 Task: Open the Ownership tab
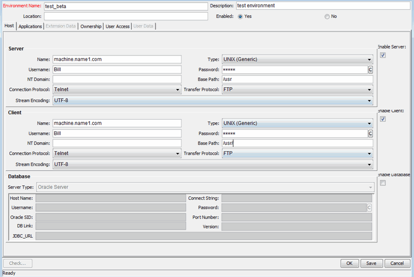[91, 26]
